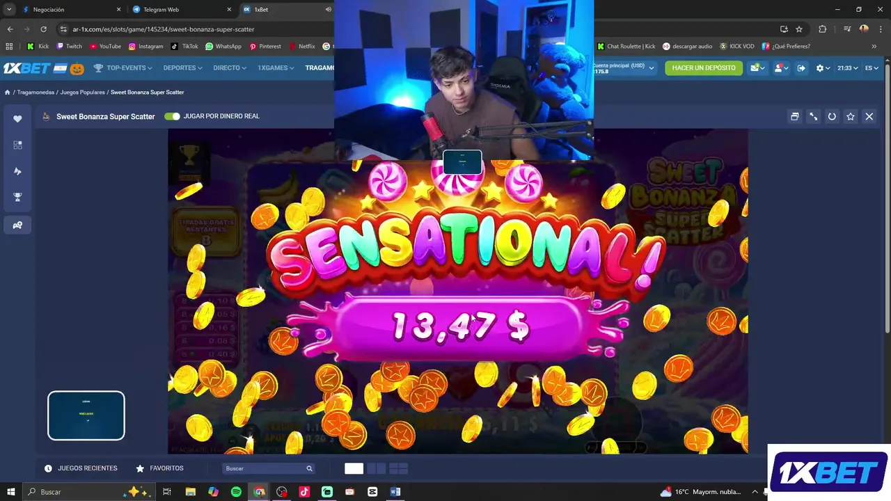Expand the 1XGAMES menu
The height and width of the screenshot is (501, 891).
click(276, 68)
